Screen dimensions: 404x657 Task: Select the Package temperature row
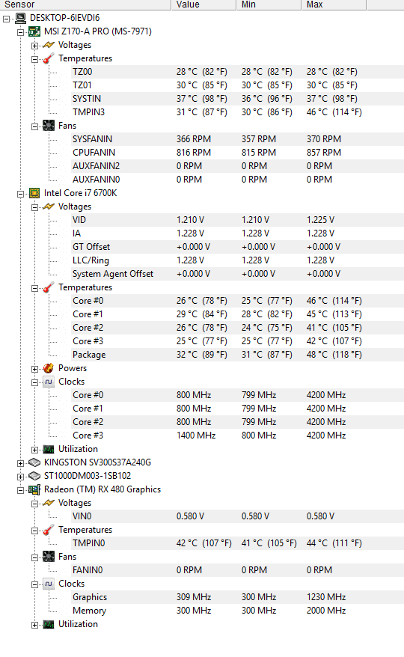click(238, 355)
